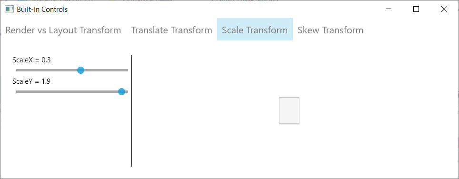Select the Scale Transform tab
Viewport: 459px width, 179px height.
tap(255, 29)
